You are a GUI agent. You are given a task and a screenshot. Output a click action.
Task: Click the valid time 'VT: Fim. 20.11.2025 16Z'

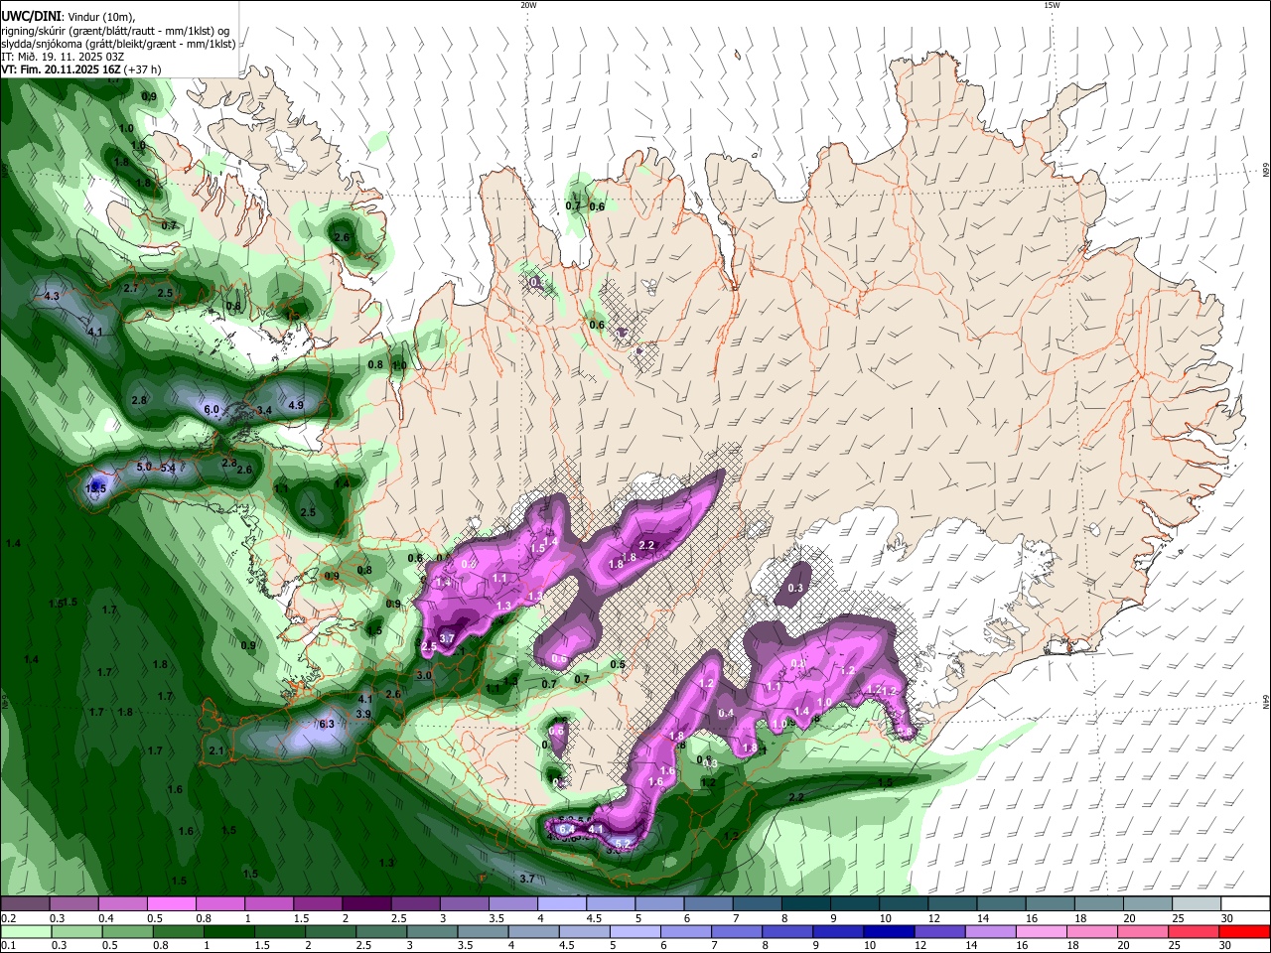tap(61, 69)
